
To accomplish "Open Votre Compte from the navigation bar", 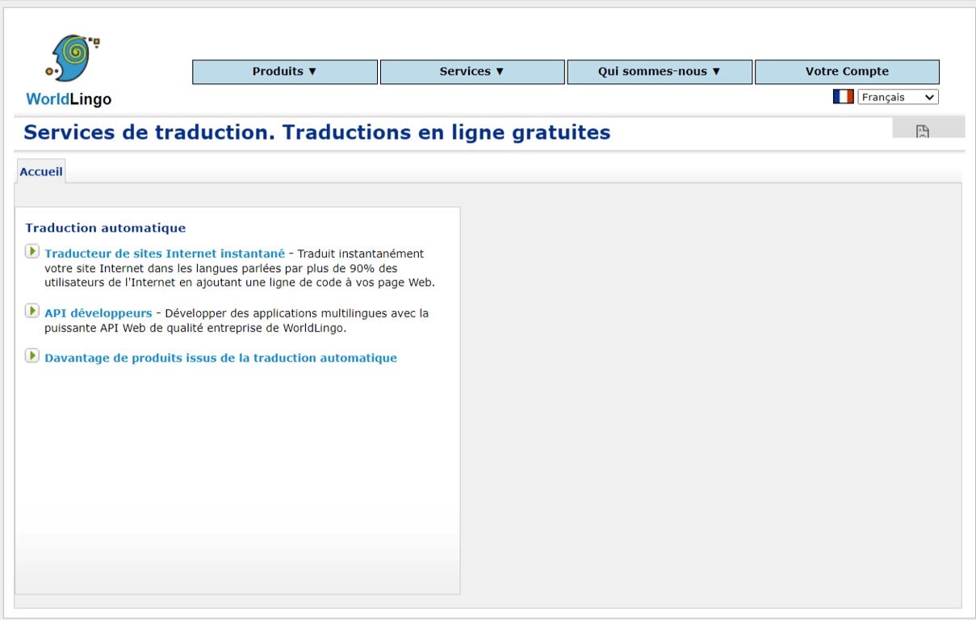I will 846,71.
